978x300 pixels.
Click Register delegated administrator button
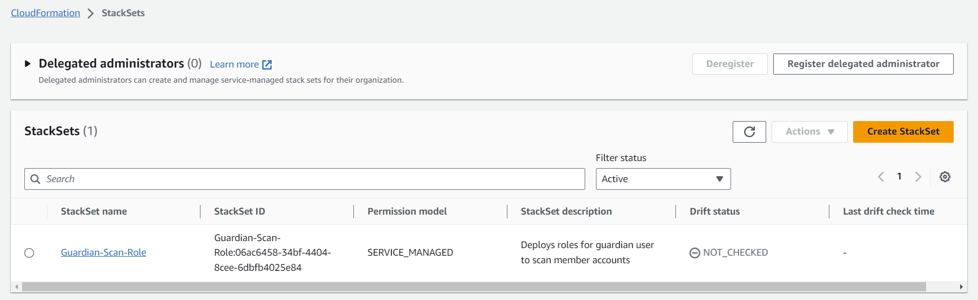(x=863, y=64)
